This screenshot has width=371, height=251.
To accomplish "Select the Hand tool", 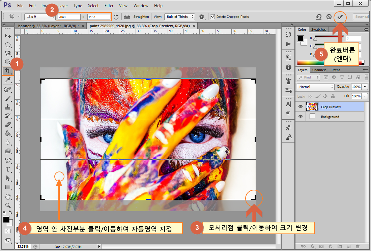I will tap(7, 196).
